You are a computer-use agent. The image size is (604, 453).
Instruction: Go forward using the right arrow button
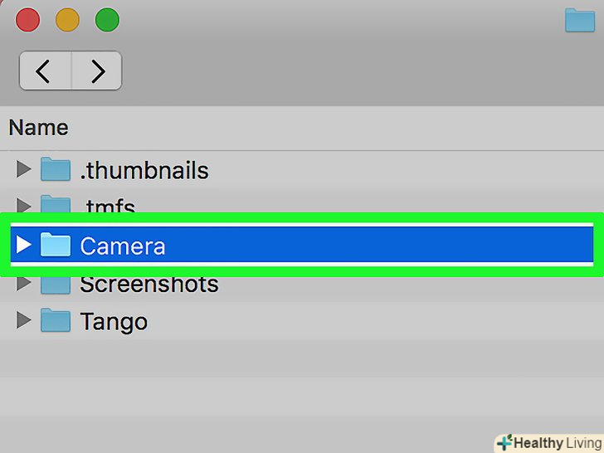tap(97, 71)
